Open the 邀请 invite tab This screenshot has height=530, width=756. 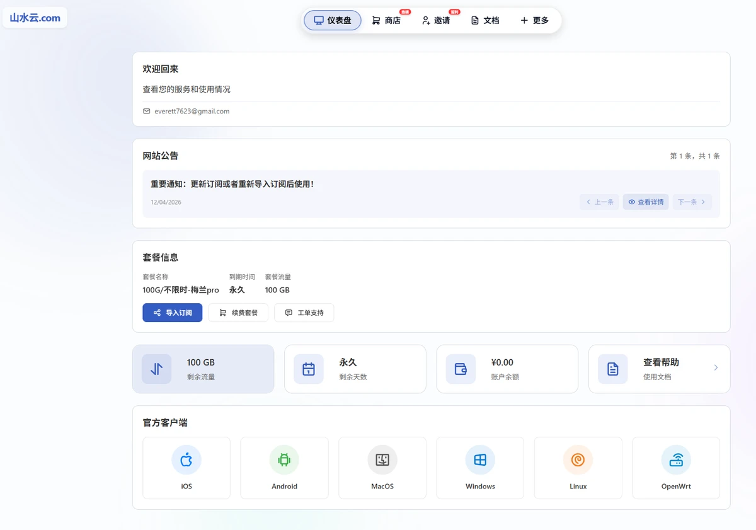tap(436, 20)
